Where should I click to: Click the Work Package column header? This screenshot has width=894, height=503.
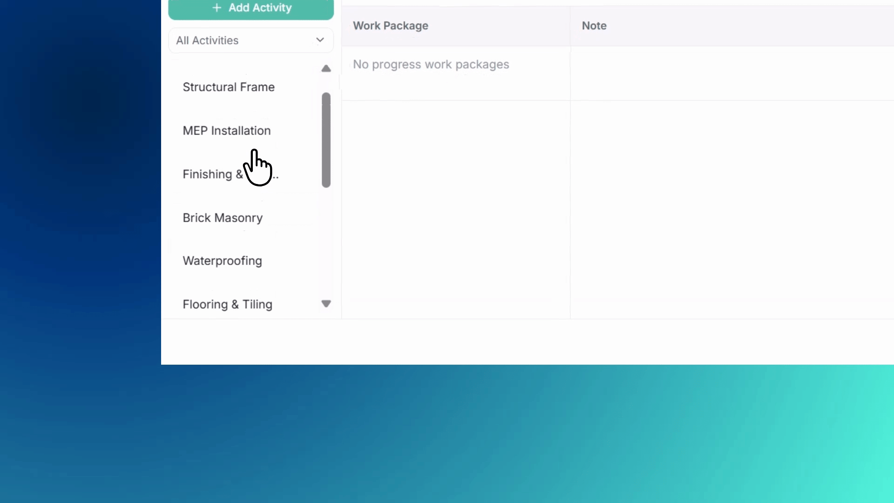tap(390, 26)
